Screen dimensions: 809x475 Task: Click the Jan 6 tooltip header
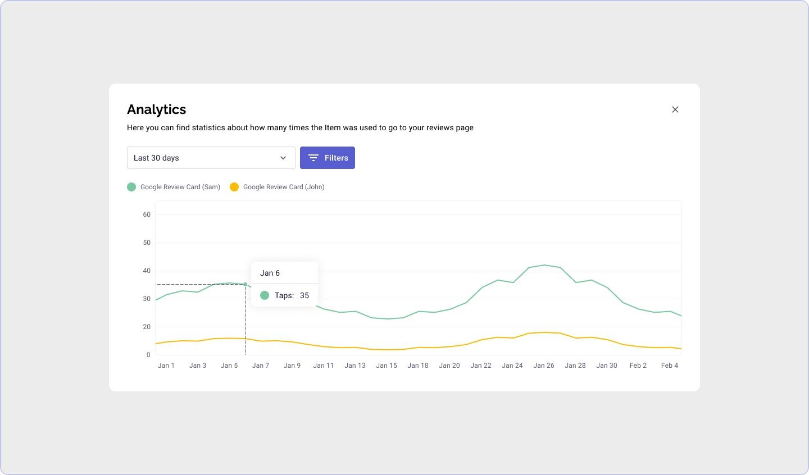tap(270, 273)
